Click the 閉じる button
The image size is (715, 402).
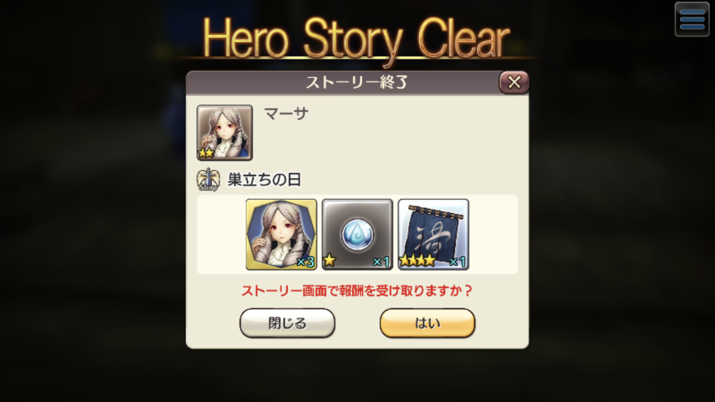pos(287,323)
